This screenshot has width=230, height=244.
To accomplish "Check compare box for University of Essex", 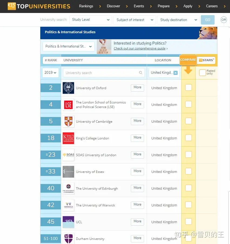I will (x=188, y=171).
